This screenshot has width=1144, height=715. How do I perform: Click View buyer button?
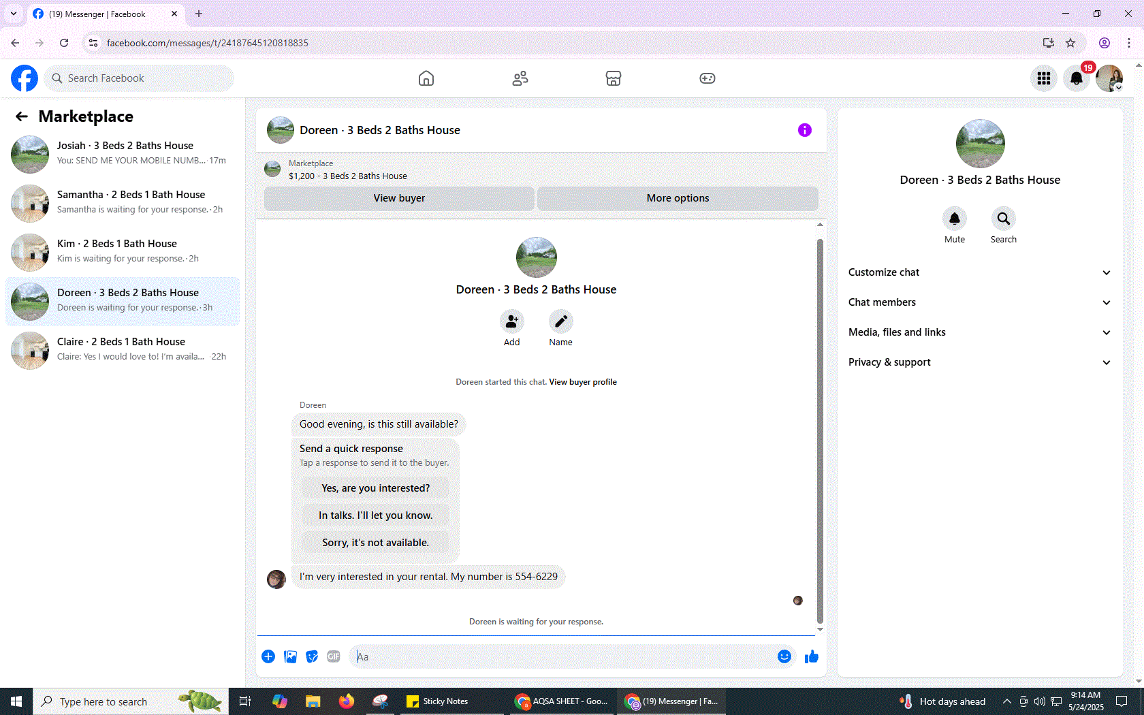click(399, 198)
